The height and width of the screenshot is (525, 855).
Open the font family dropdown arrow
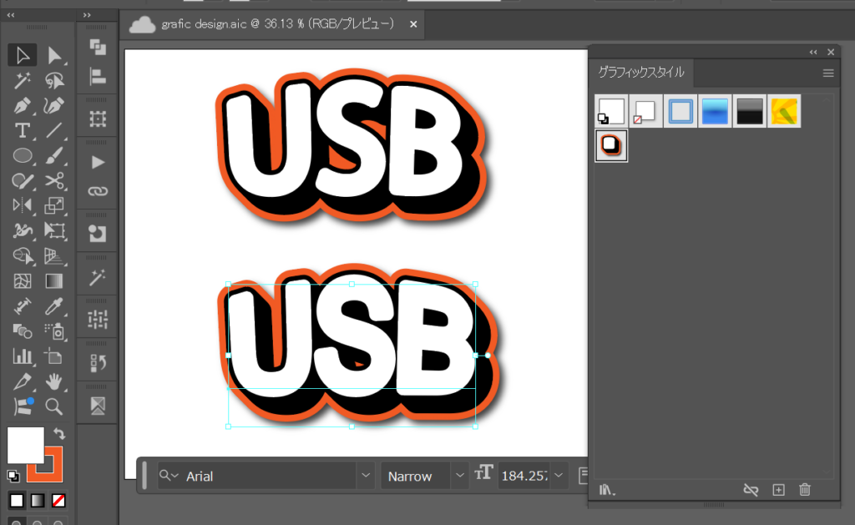(x=366, y=476)
